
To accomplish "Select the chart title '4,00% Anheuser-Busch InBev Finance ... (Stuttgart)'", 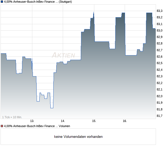I will point(38,2).
